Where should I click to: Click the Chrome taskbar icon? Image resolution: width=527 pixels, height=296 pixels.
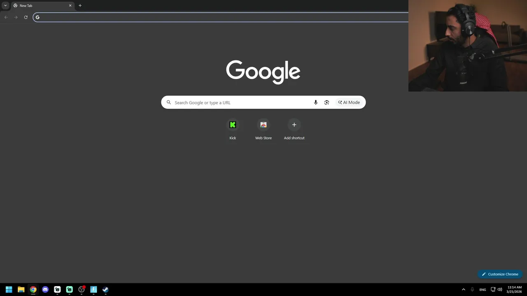(33, 289)
